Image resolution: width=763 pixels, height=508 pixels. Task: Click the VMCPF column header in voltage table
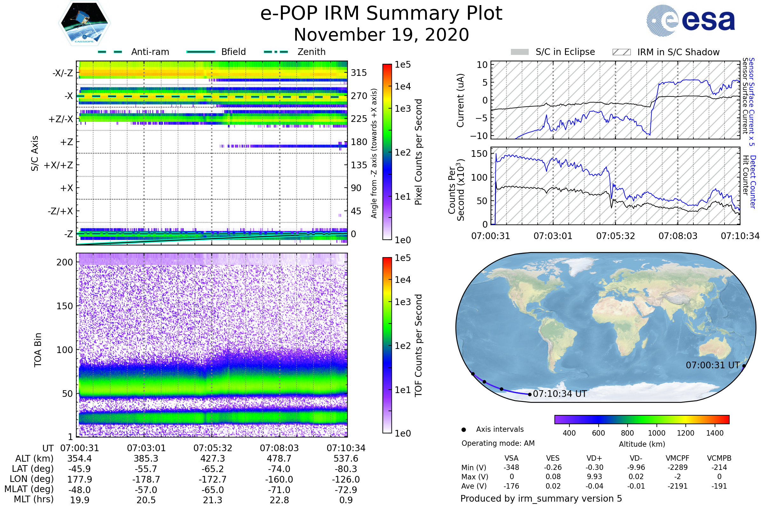point(677,458)
